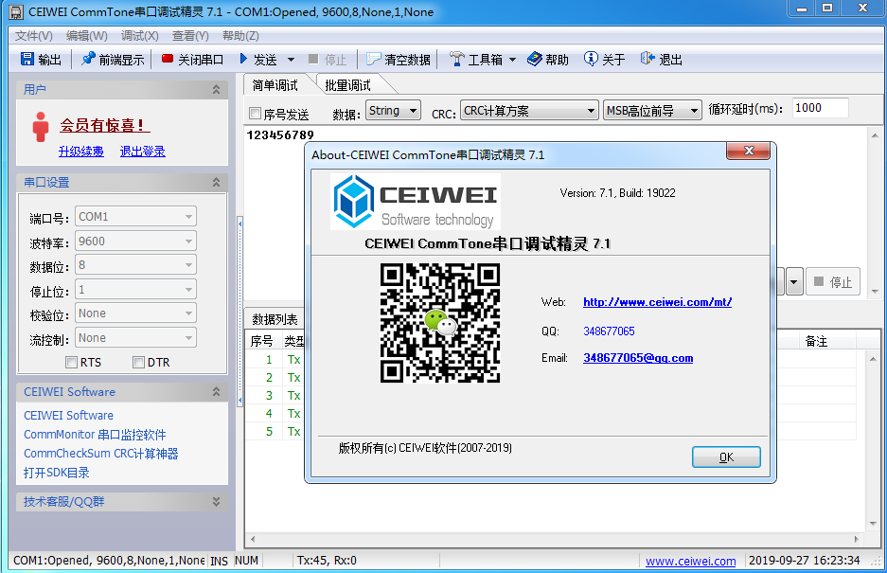Close the About dialog with X button

[748, 151]
